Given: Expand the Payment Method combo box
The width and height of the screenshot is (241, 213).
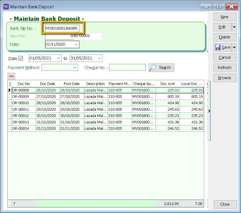Looking at the screenshot, I should (75, 67).
